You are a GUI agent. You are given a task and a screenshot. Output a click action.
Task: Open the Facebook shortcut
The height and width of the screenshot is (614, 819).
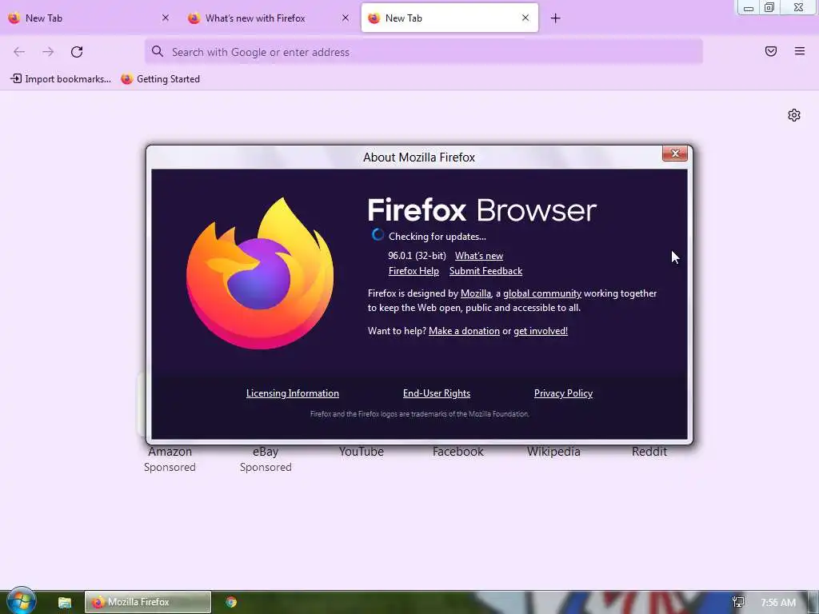(458, 452)
